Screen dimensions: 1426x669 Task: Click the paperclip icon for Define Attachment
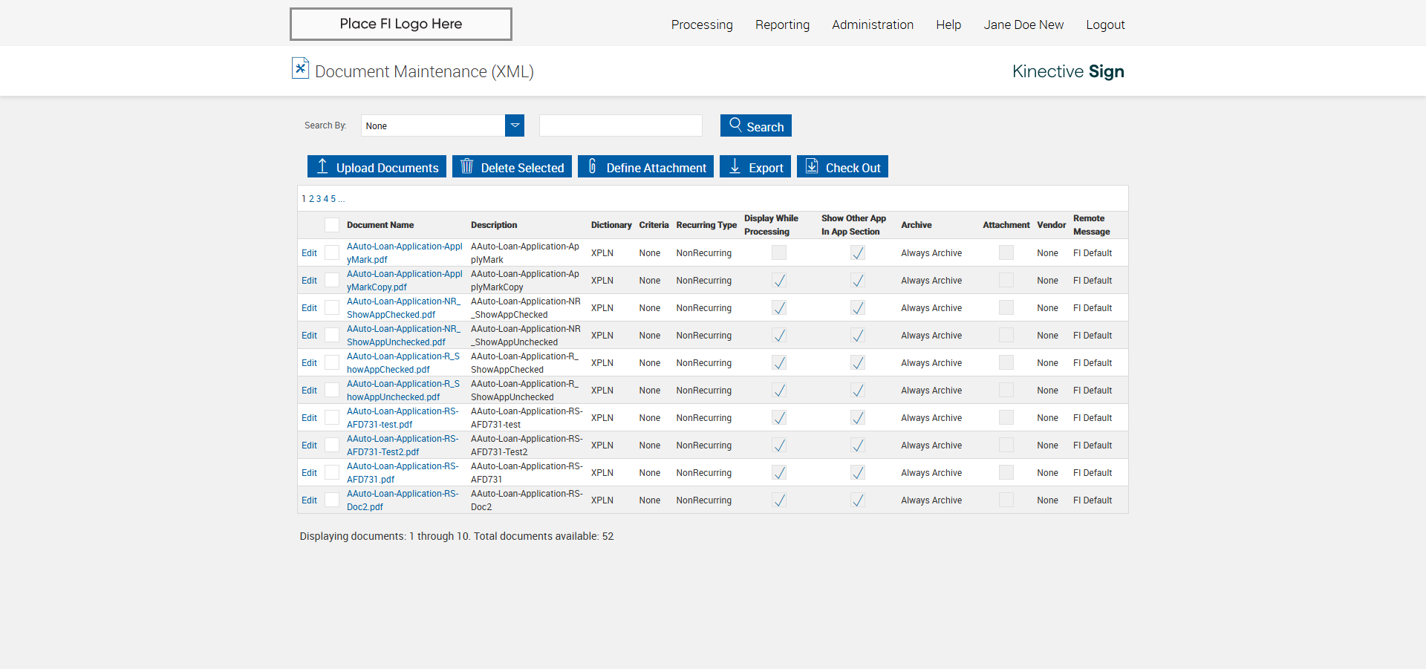(x=592, y=166)
